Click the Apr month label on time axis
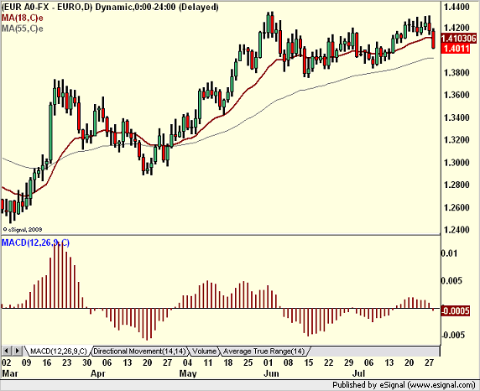Screen dimensions: 480x391 click(x=98, y=373)
